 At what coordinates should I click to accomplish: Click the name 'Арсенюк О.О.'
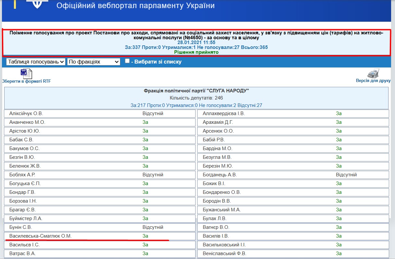218,131
